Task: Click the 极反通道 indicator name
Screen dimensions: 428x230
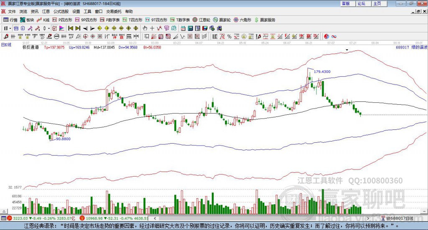Action: (x=31, y=48)
